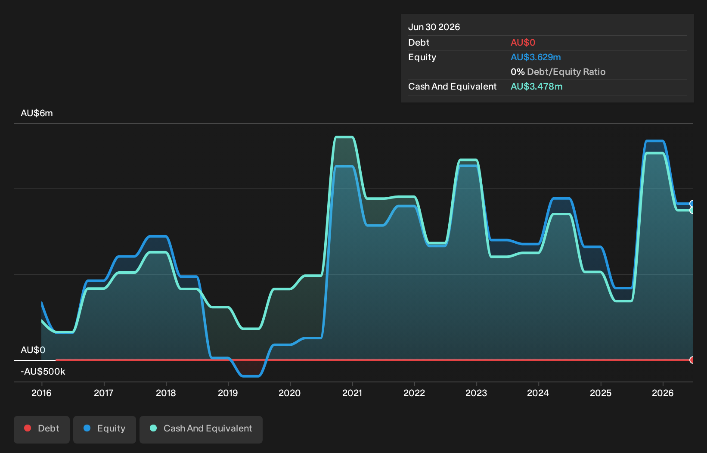
Task: Click the blue Equity legend dot
Action: point(87,428)
